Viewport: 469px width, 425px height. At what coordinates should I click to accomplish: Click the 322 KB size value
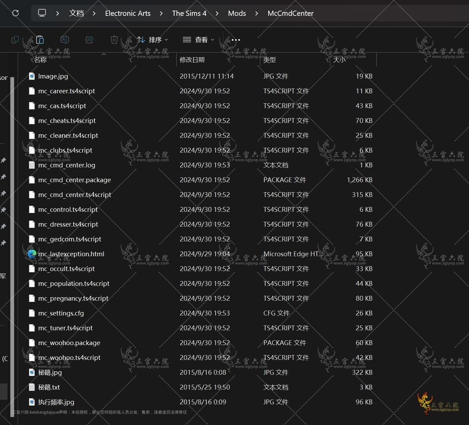pos(362,372)
